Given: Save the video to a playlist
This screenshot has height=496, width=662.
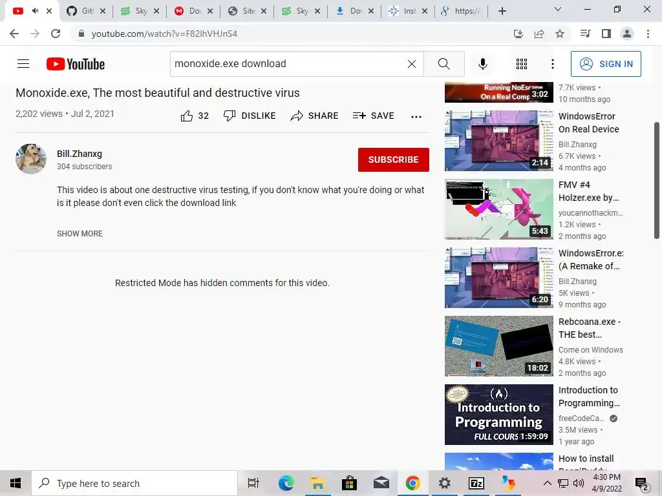Looking at the screenshot, I should (373, 116).
